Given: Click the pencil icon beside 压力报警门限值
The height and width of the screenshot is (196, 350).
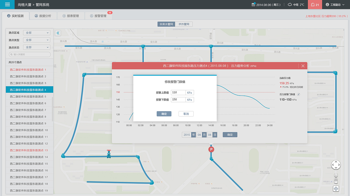Looking at the screenshot, I should pyautogui.click(x=299, y=94).
